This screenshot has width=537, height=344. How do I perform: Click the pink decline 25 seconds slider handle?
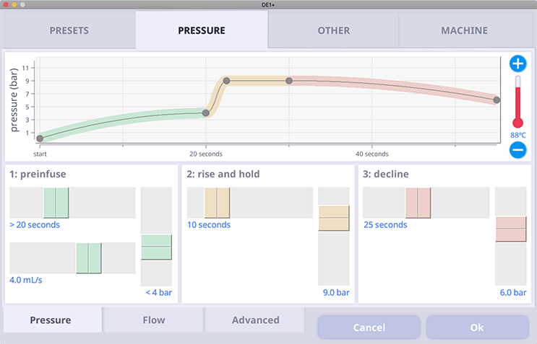click(x=418, y=203)
